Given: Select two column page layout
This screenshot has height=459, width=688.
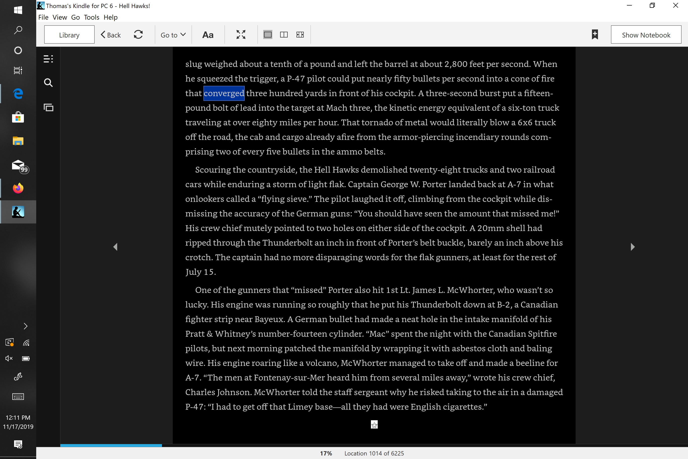Looking at the screenshot, I should click(284, 34).
